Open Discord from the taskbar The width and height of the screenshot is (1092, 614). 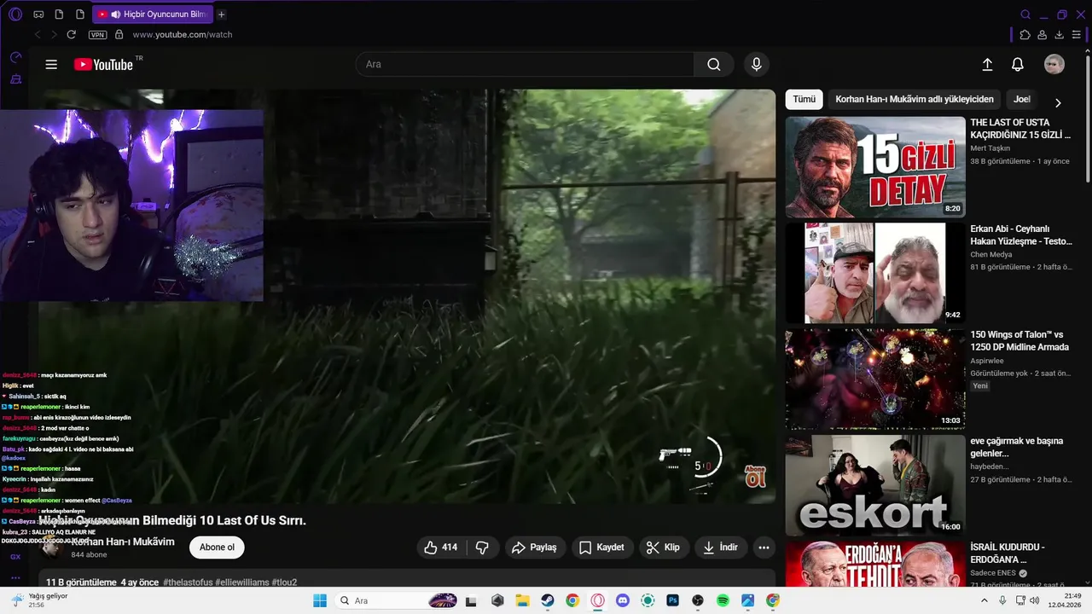coord(623,601)
